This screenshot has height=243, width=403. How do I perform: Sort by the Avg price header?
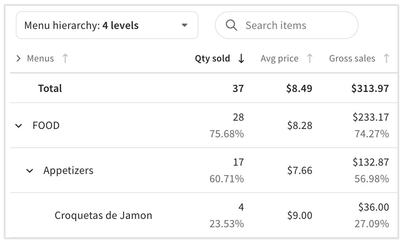279,59
